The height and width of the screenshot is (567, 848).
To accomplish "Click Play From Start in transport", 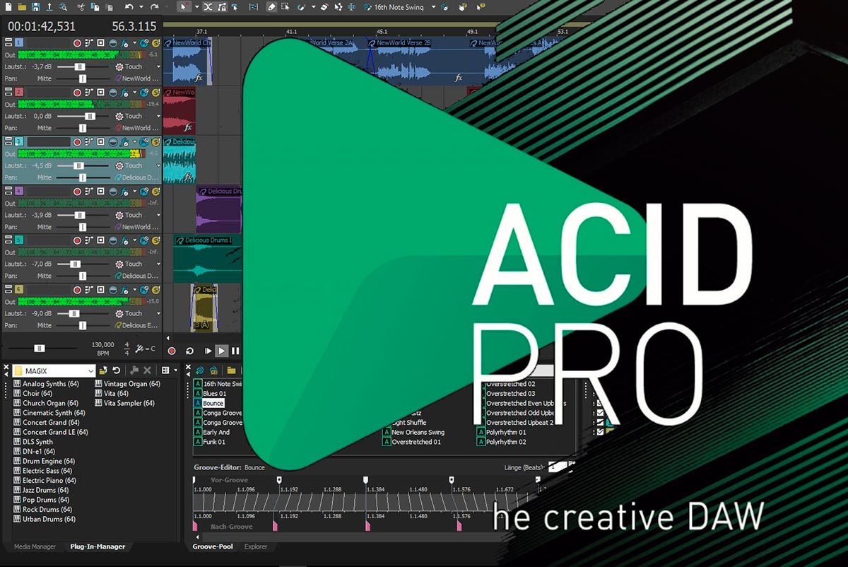I will tap(208, 351).
